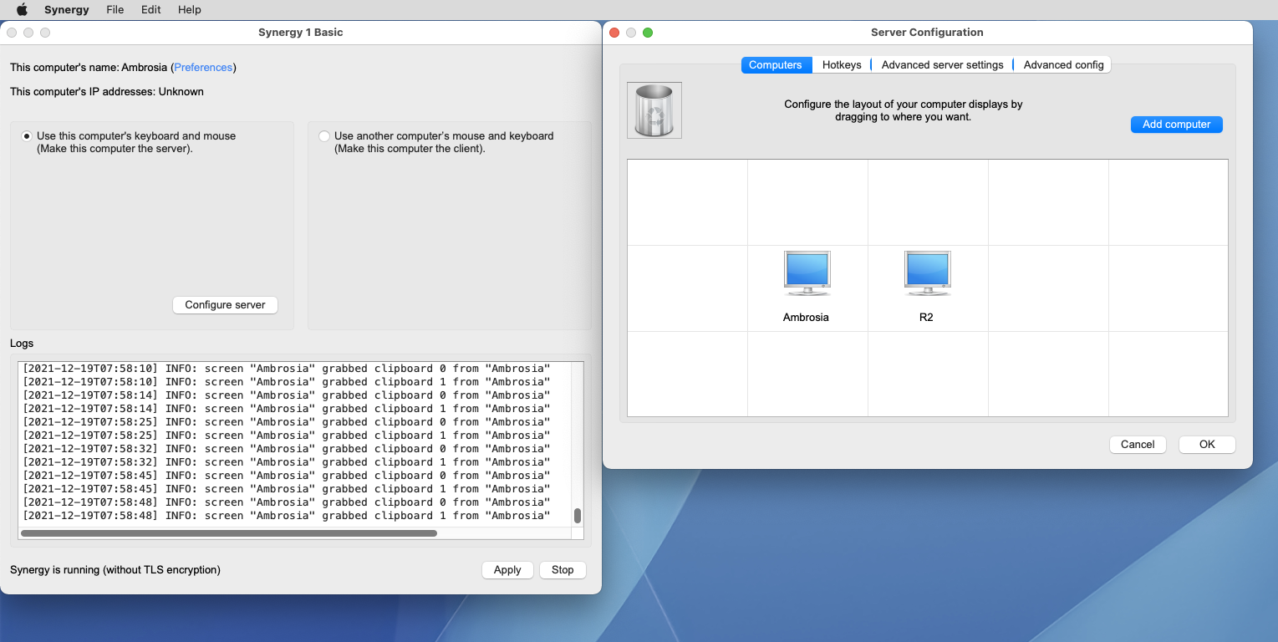Select the use this computer's keyboard radio button

tap(27, 136)
